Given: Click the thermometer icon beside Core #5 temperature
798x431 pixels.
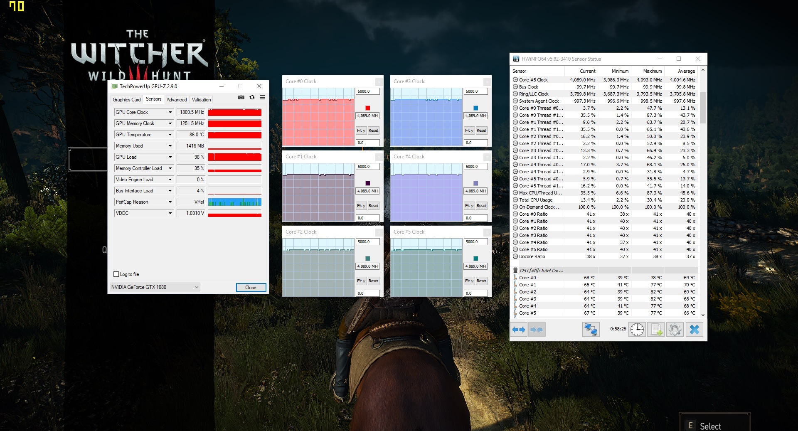Looking at the screenshot, I should coord(515,313).
